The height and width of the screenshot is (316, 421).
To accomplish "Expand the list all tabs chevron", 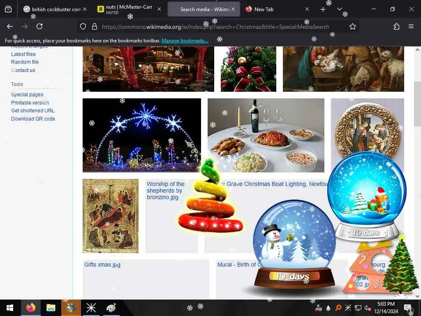I will pos(339,9).
